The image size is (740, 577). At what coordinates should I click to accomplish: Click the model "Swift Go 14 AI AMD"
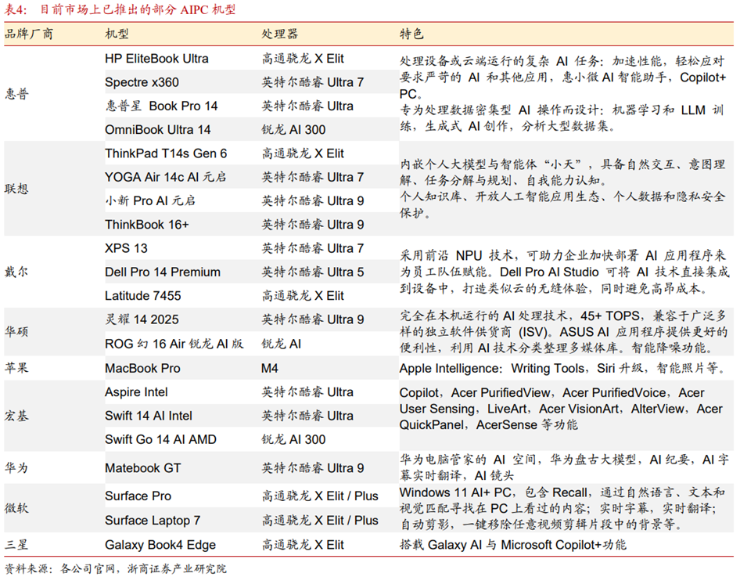point(160,439)
